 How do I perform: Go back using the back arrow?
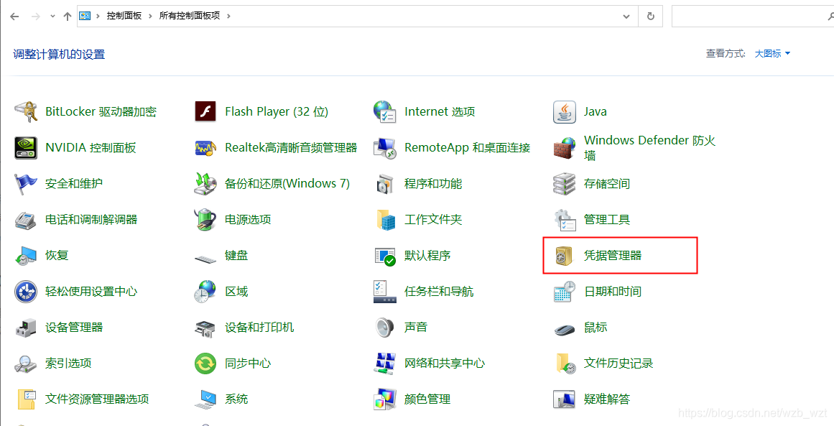tap(14, 16)
